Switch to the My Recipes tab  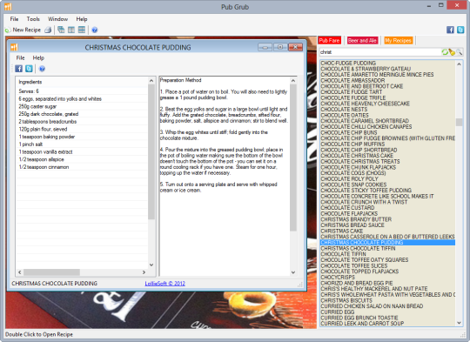click(399, 40)
